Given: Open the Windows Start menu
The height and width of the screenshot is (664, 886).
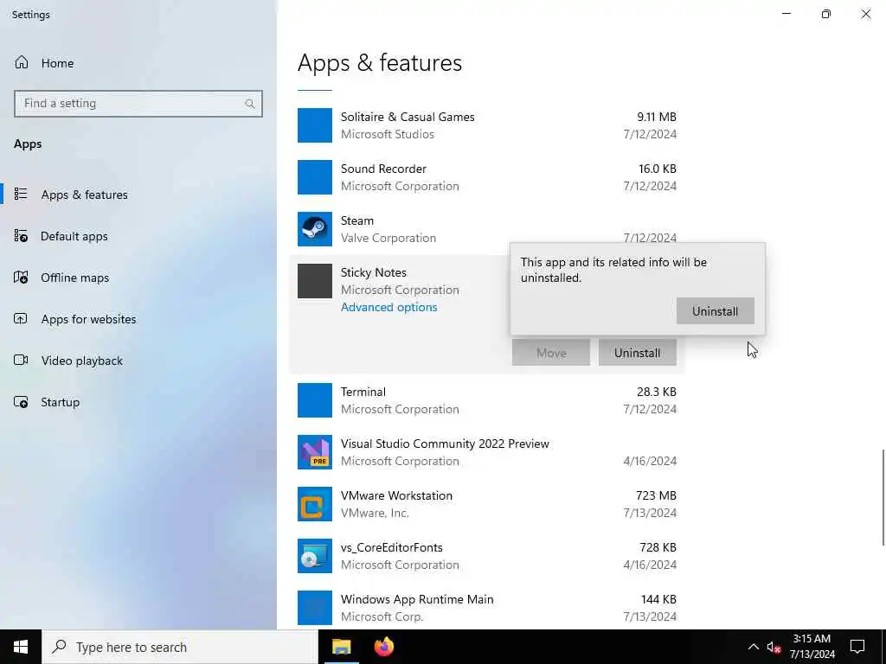Looking at the screenshot, I should (21, 647).
